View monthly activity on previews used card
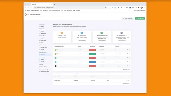This screenshot has width=171, height=96. (102, 41)
